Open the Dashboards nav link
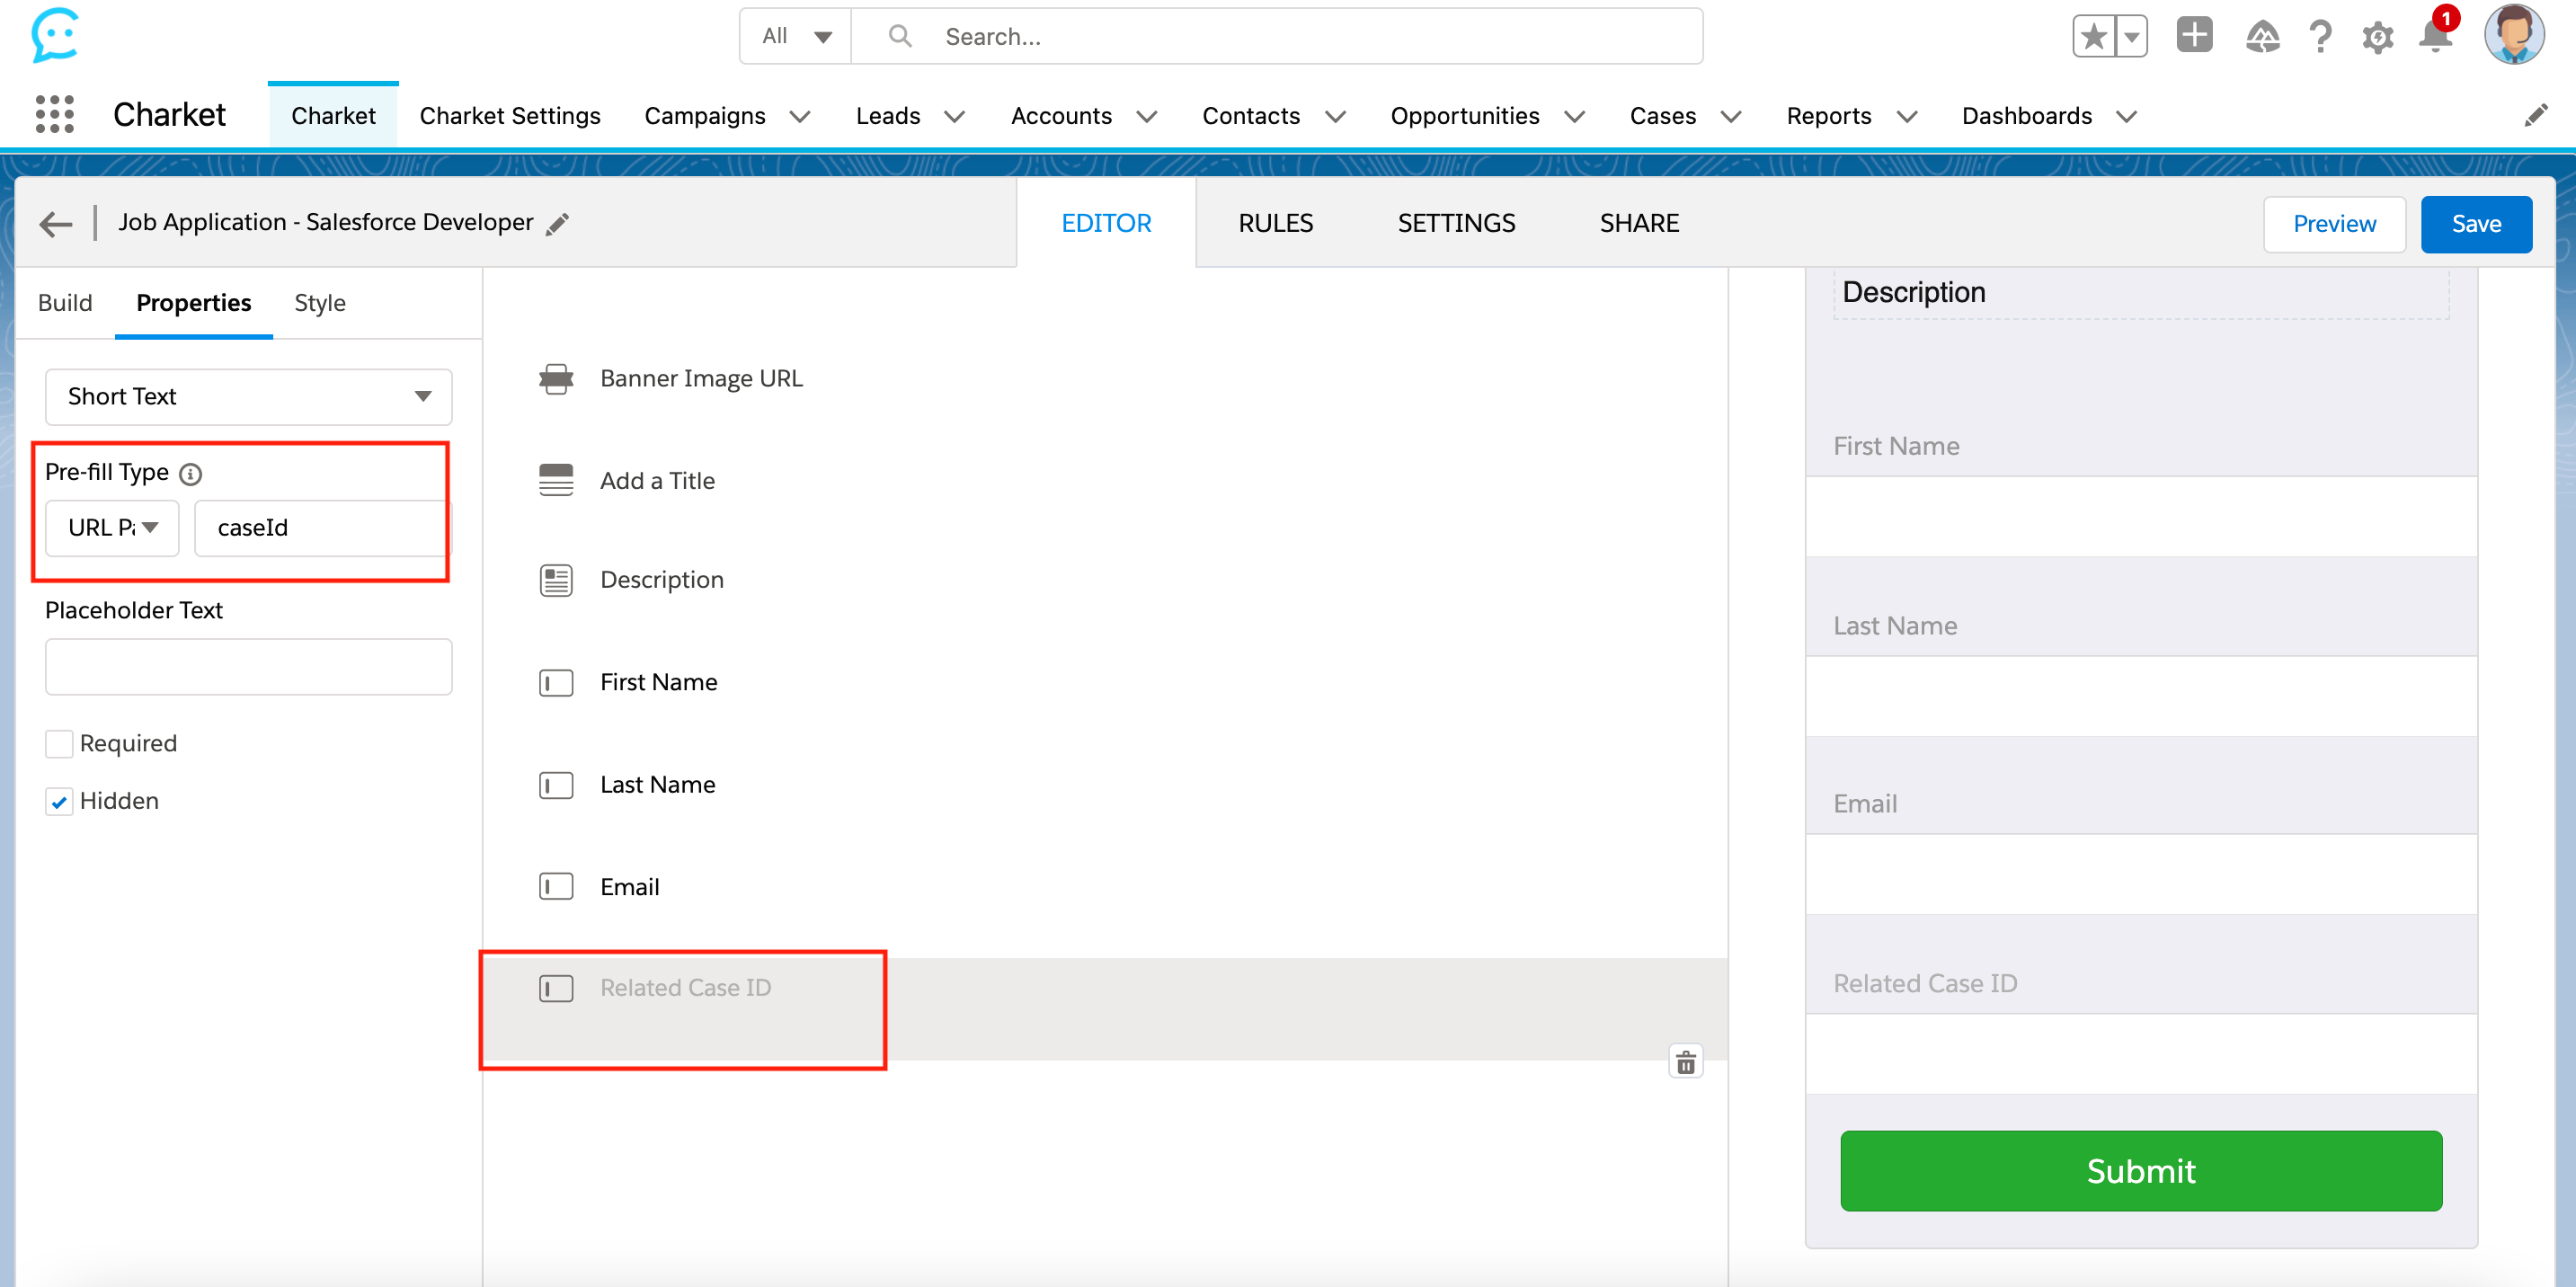The width and height of the screenshot is (2576, 1287). coord(2027,116)
